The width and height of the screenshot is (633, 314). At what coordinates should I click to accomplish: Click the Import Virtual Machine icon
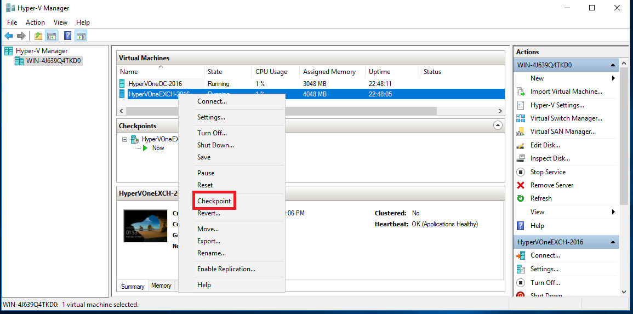coord(521,92)
